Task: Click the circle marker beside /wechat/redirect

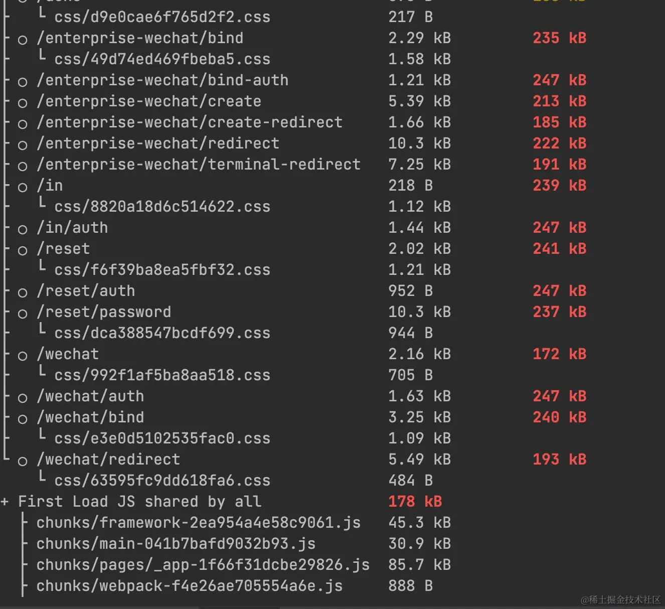Action: tap(23, 462)
